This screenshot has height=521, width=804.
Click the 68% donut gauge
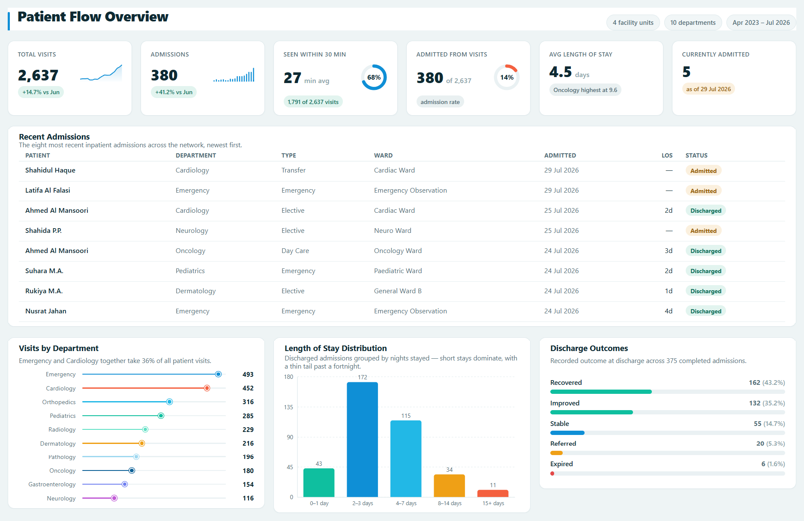374,77
